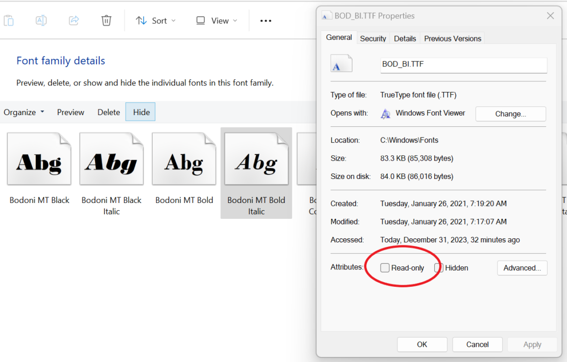Viewport: 567px width, 362px height.
Task: Click the Delete trash icon
Action: click(x=106, y=20)
